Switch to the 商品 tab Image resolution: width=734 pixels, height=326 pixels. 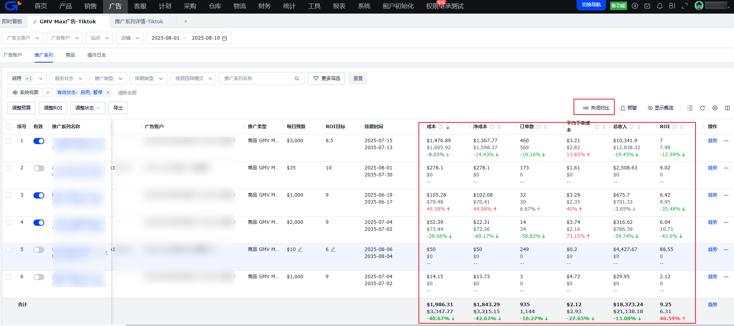tap(70, 55)
